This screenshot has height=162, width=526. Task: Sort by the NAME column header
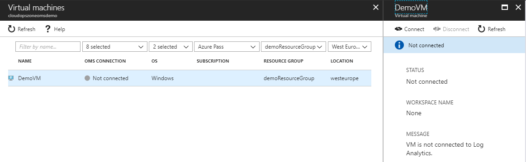click(25, 61)
